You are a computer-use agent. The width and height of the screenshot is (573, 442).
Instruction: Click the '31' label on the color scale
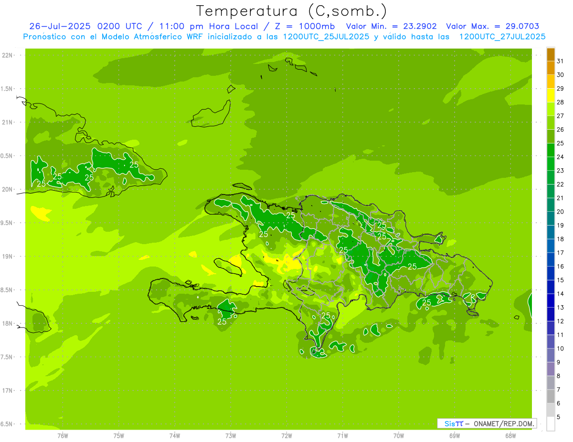pyautogui.click(x=560, y=61)
